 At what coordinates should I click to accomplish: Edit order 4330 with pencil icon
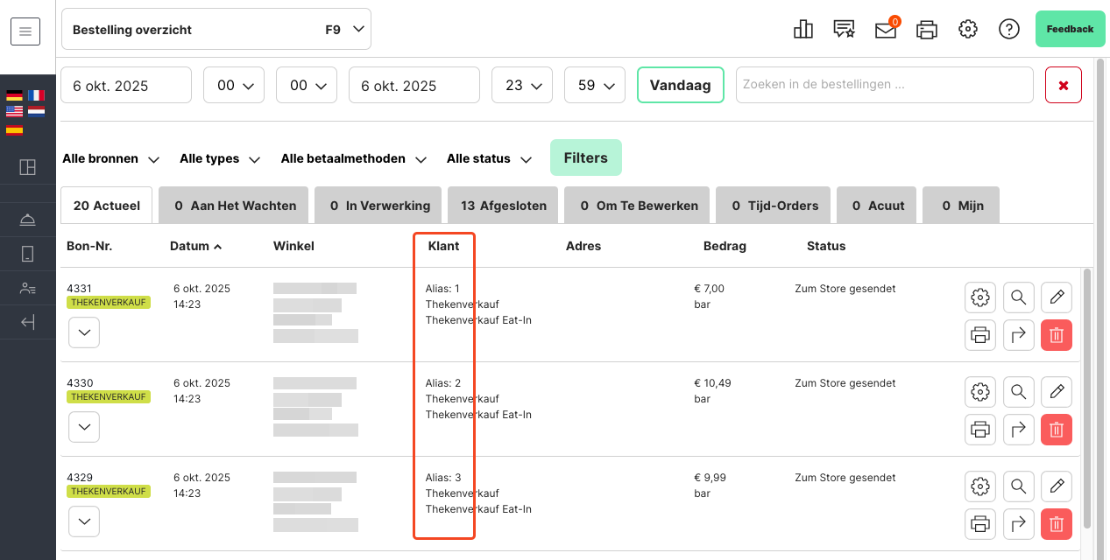click(x=1056, y=392)
